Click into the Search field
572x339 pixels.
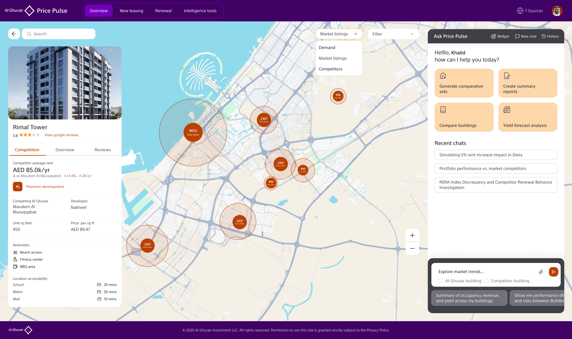(x=59, y=34)
